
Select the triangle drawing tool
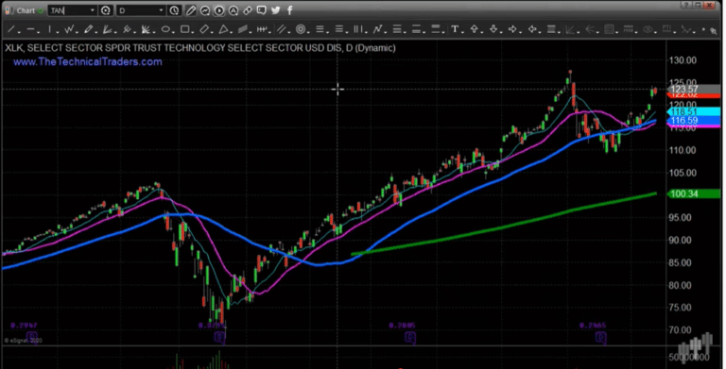click(224, 29)
